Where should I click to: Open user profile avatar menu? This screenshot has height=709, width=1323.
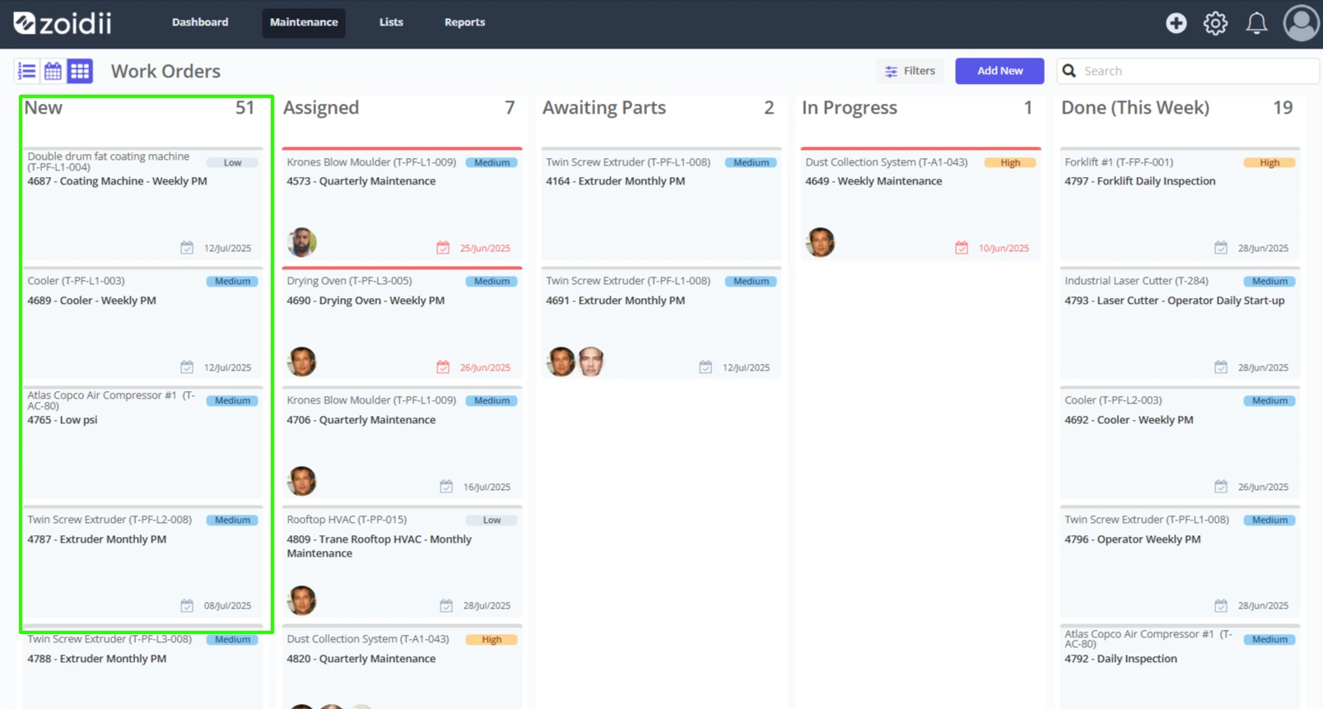pyautogui.click(x=1302, y=23)
